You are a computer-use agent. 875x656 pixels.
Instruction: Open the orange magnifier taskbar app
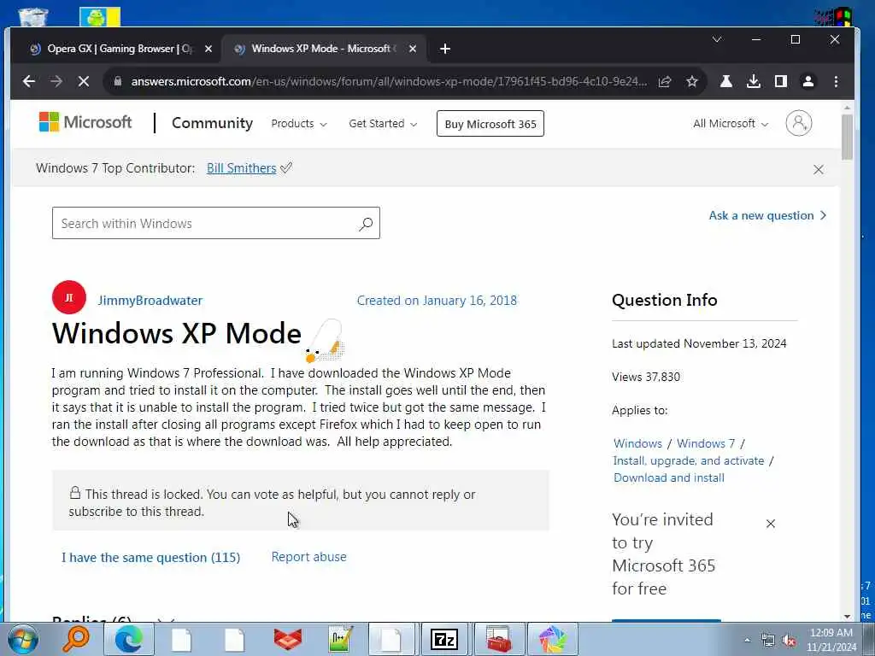[76, 640]
